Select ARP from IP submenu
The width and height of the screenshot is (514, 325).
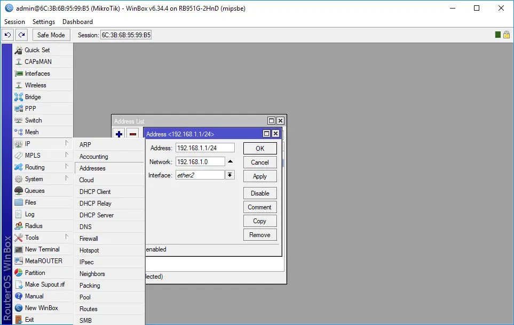pos(109,145)
